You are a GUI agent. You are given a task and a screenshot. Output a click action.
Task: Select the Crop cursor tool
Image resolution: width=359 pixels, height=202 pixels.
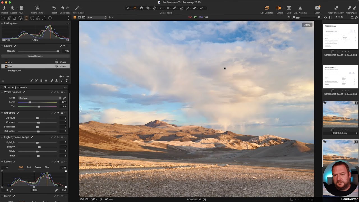[148, 8]
